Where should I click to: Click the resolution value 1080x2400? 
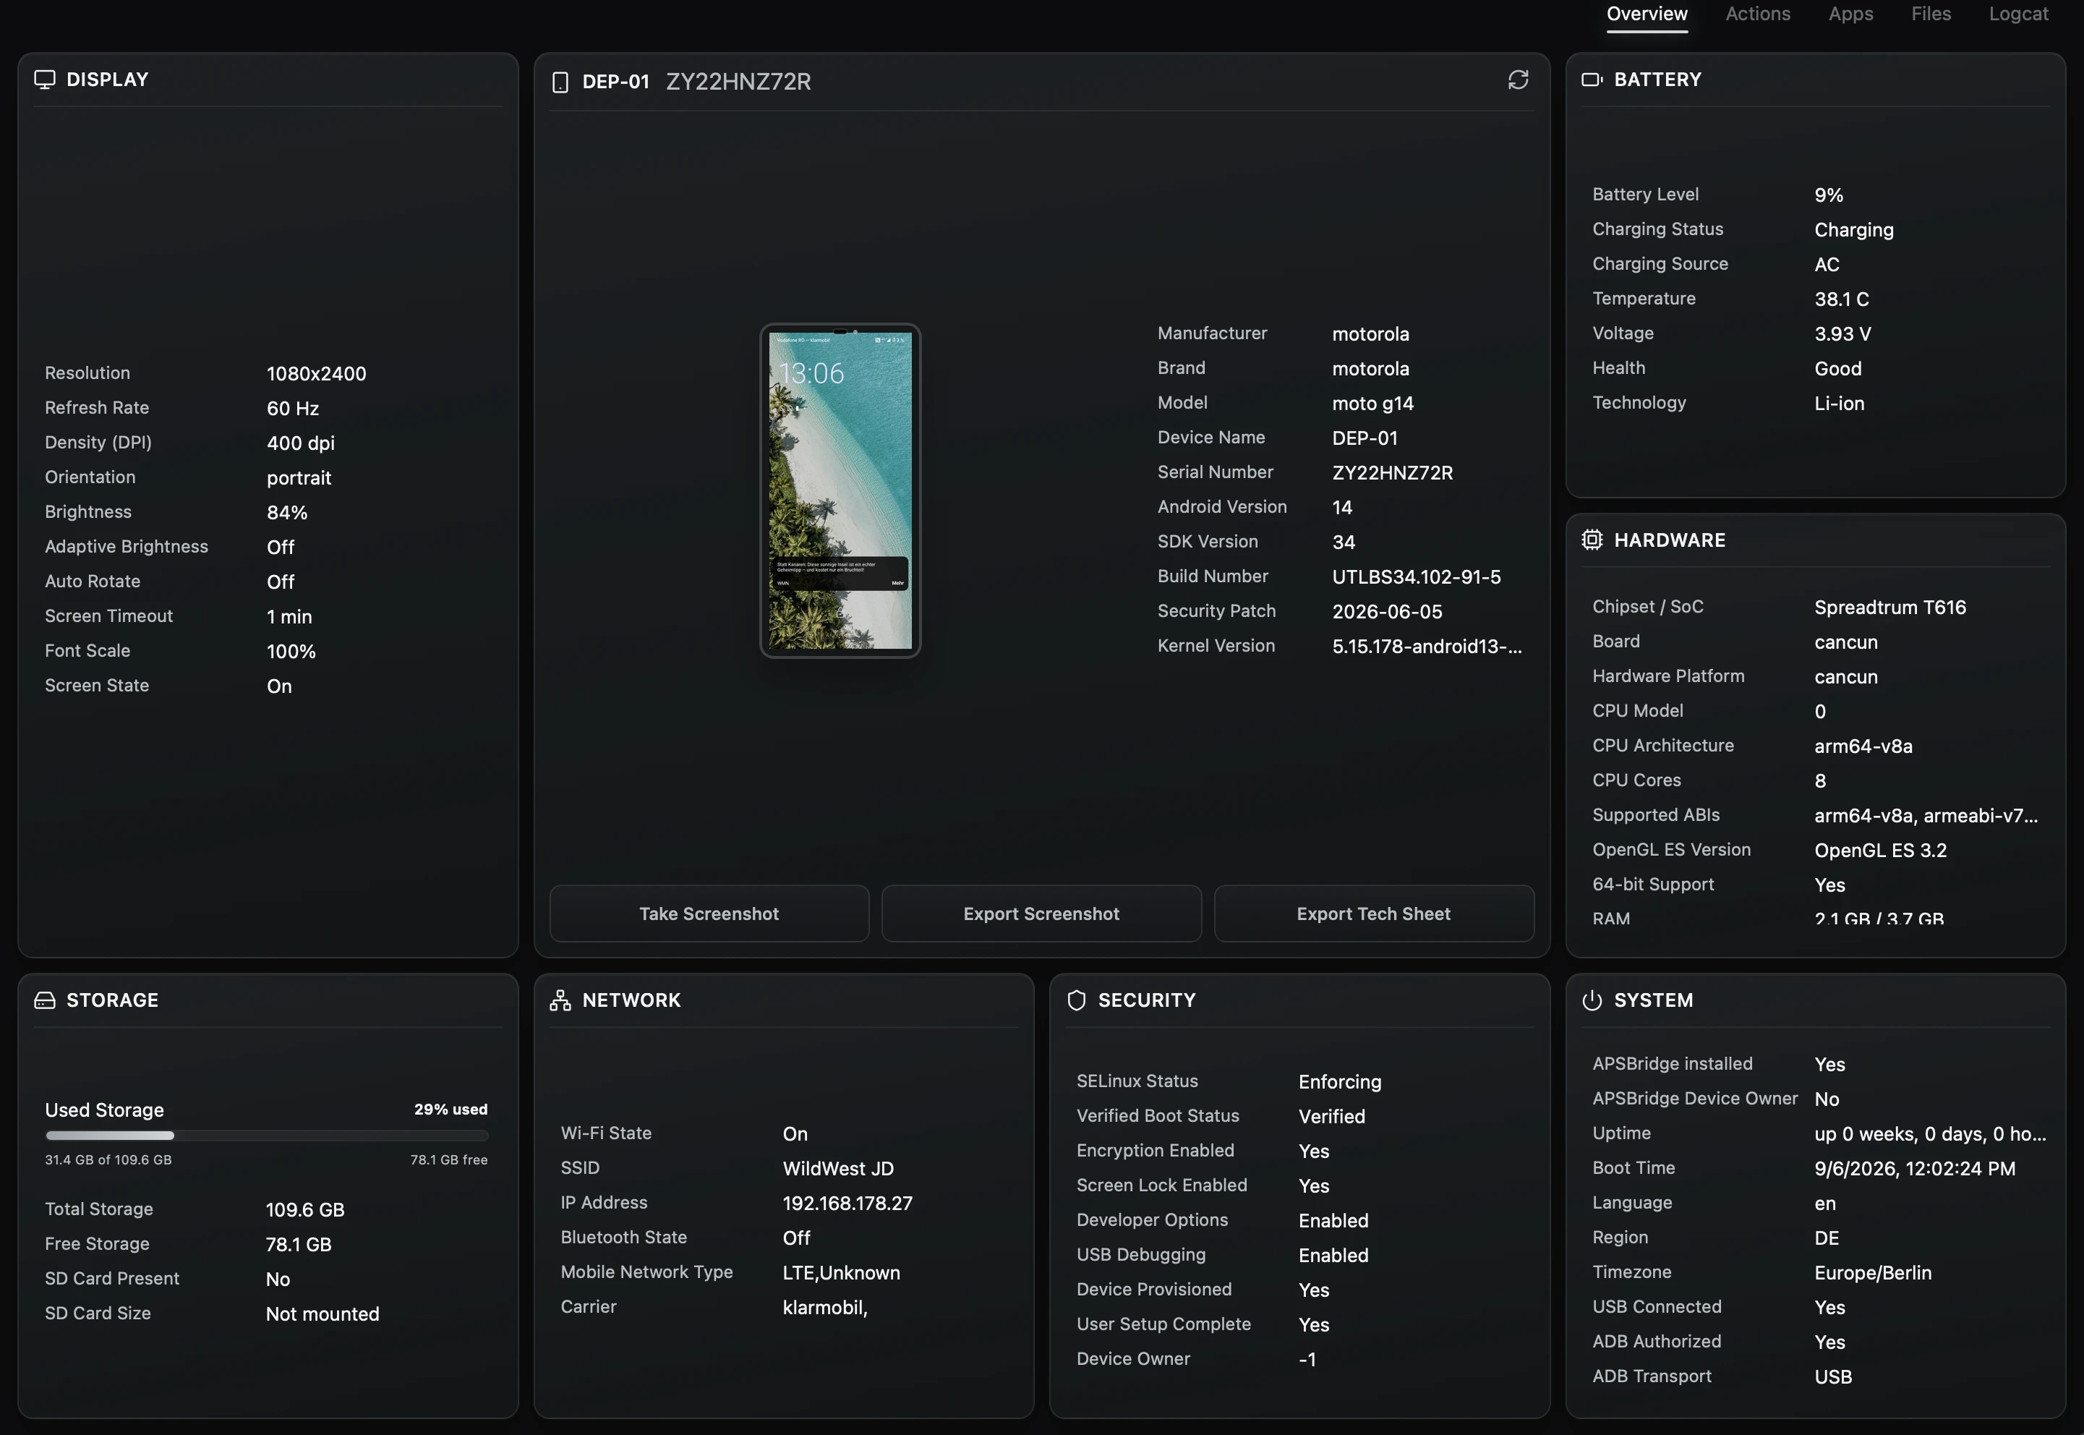(x=316, y=374)
